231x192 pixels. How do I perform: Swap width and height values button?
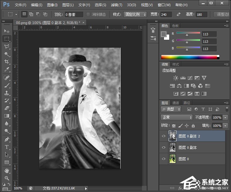179,14
